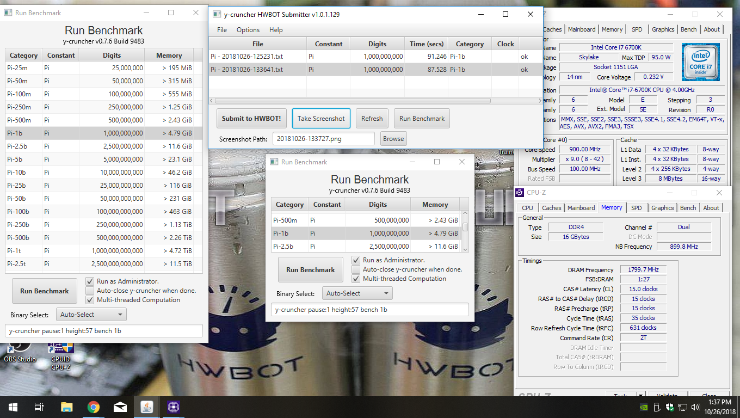
Task: Uncheck Run as Administrator in taller Run Benchmark window
Action: 90,281
